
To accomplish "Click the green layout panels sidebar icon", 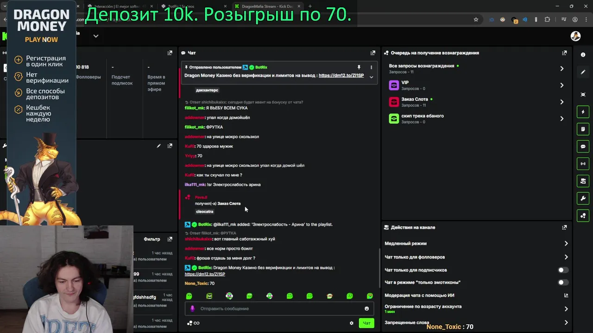I will point(583,181).
